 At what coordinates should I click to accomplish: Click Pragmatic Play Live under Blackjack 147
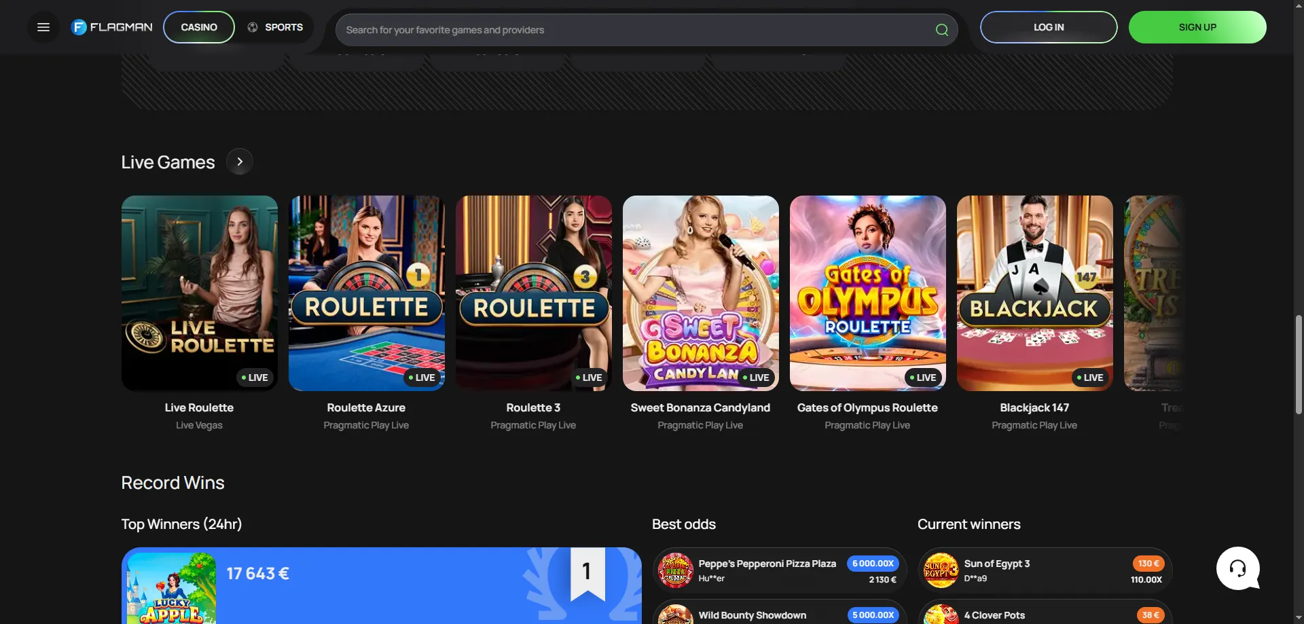click(x=1034, y=425)
